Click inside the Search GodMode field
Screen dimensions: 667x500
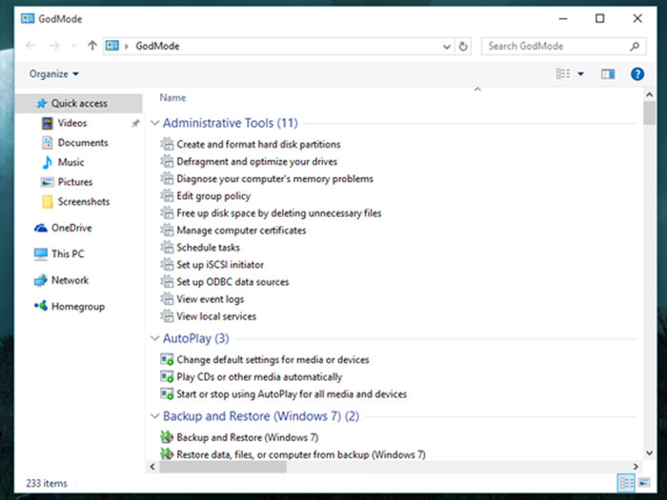coord(555,46)
